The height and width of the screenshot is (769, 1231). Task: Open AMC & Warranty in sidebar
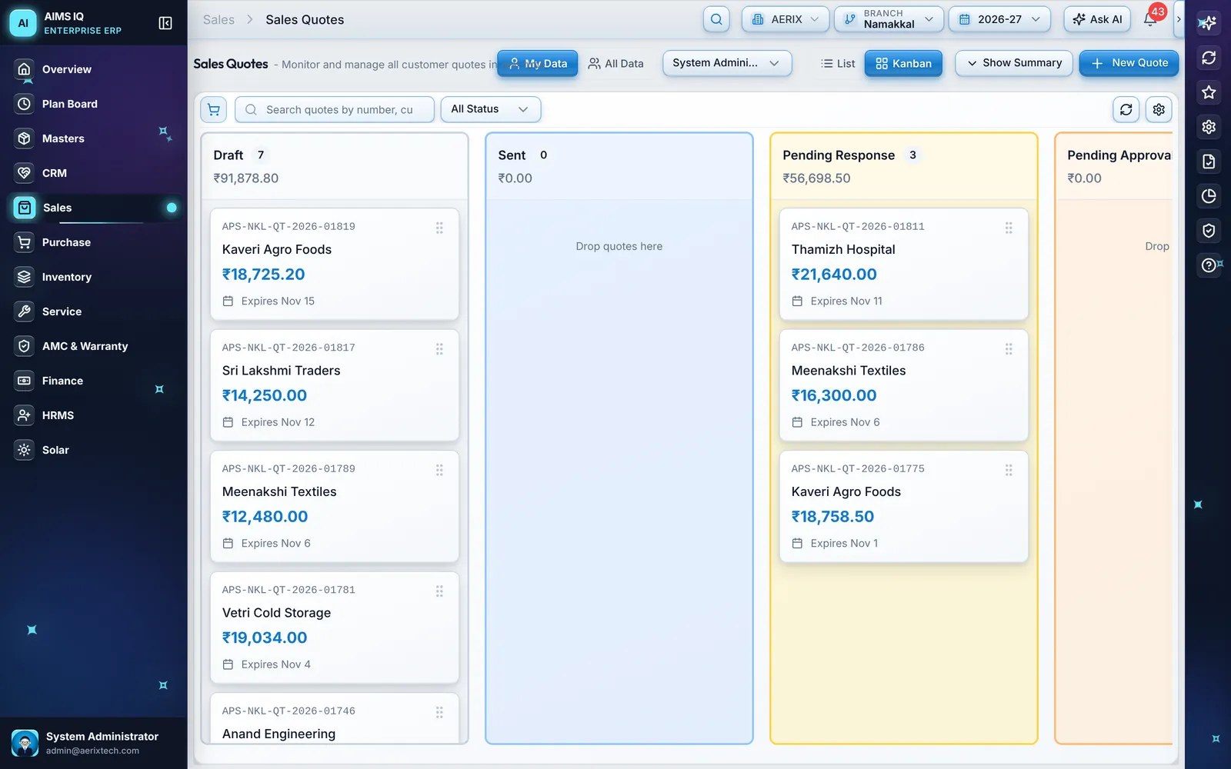point(93,346)
